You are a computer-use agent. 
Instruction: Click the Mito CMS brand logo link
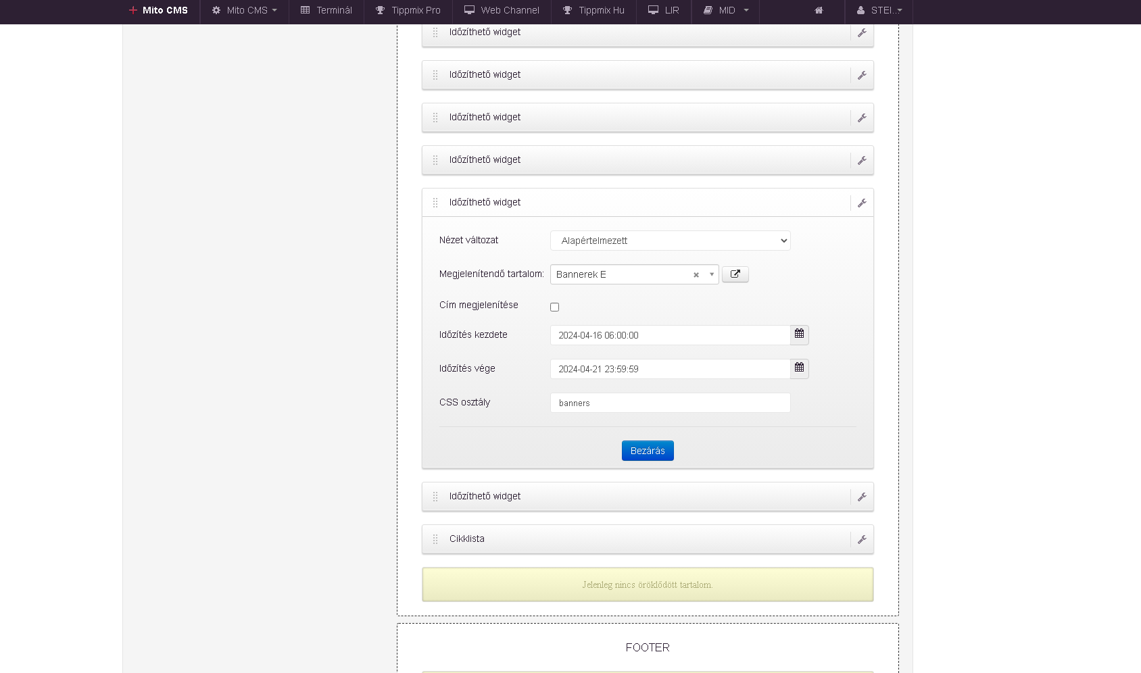[x=158, y=11]
